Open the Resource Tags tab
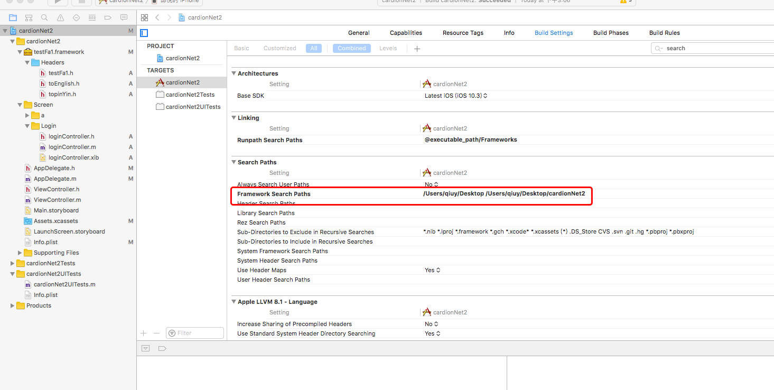Image resolution: width=774 pixels, height=390 pixels. click(463, 33)
